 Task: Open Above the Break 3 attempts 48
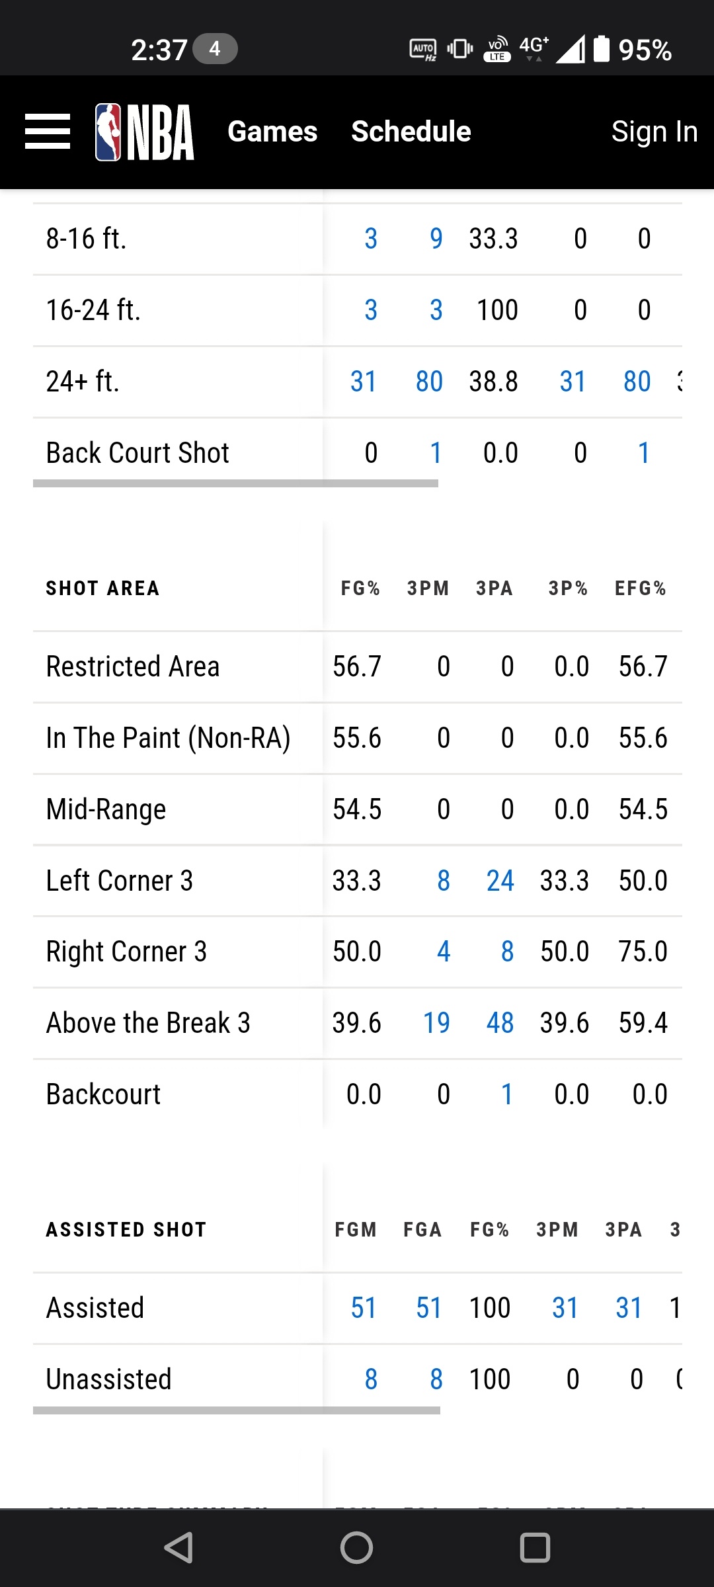(500, 1023)
